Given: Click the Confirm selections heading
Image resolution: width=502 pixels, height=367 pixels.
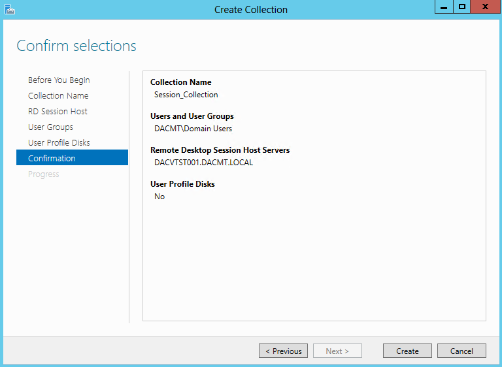Looking at the screenshot, I should tap(76, 46).
